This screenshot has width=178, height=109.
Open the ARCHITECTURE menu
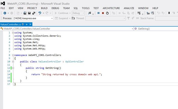[111, 8]
